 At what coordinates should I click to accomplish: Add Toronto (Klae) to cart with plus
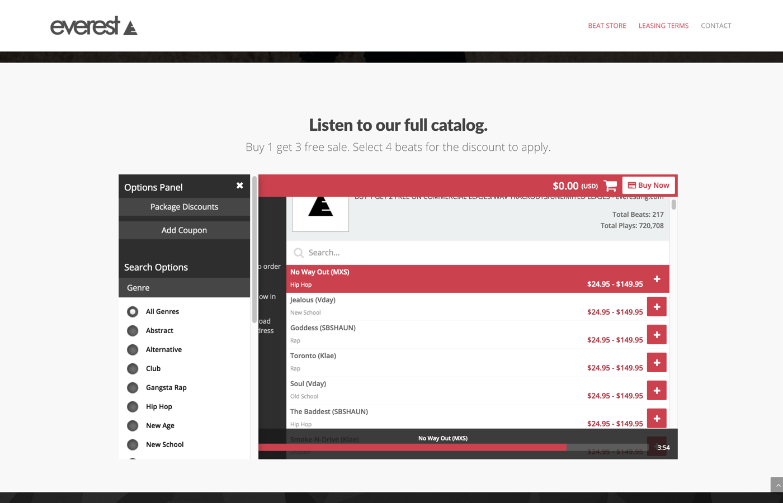[657, 363]
